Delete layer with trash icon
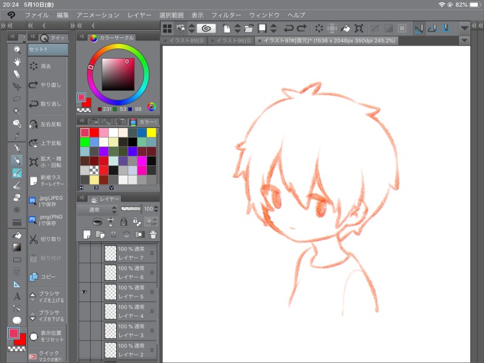 [x=153, y=235]
